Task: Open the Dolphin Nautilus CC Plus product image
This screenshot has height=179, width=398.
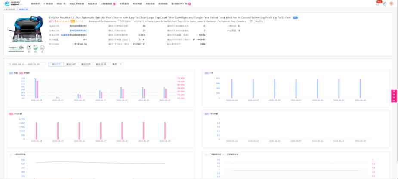Action: point(27,34)
